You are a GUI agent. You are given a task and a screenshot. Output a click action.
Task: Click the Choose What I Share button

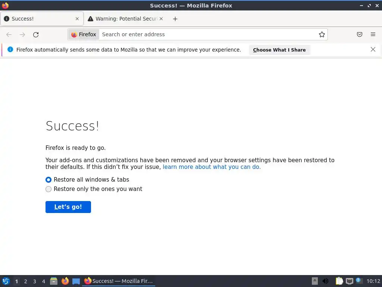click(x=279, y=50)
